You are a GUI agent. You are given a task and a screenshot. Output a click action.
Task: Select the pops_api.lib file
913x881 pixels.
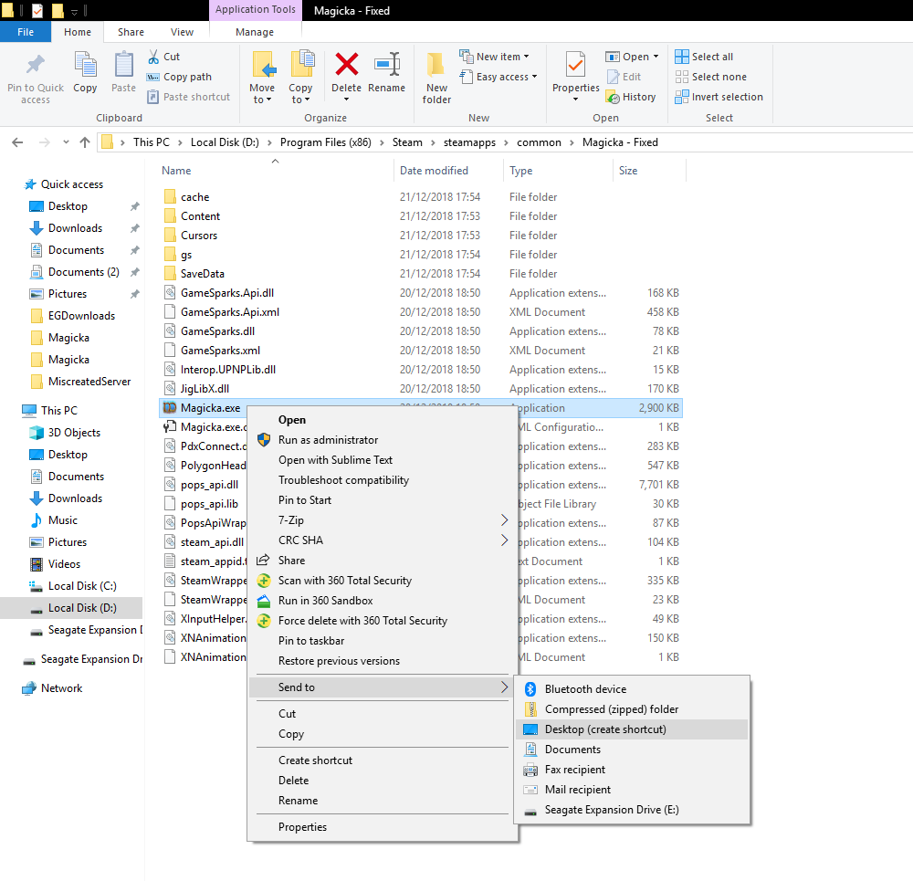click(209, 504)
